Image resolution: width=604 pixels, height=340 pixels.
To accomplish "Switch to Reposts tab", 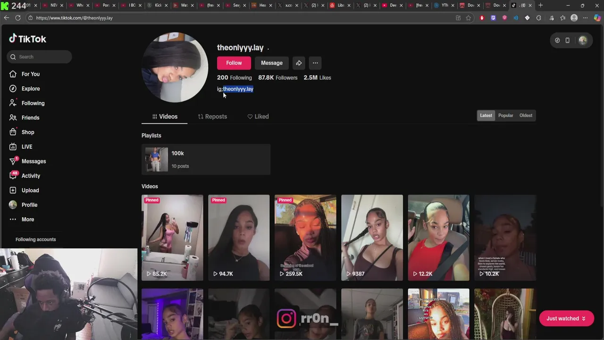I will pyautogui.click(x=212, y=117).
